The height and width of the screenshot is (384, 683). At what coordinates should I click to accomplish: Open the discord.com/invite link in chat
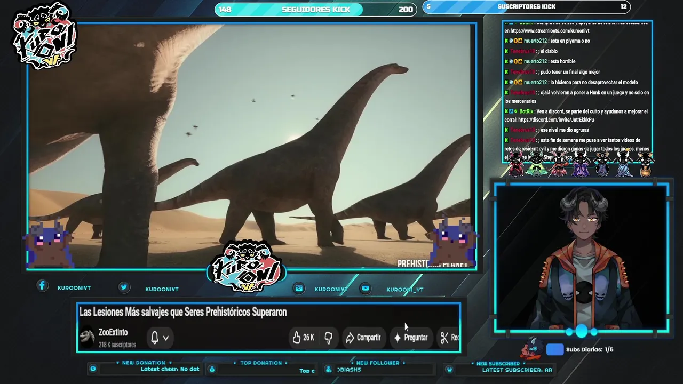point(556,120)
